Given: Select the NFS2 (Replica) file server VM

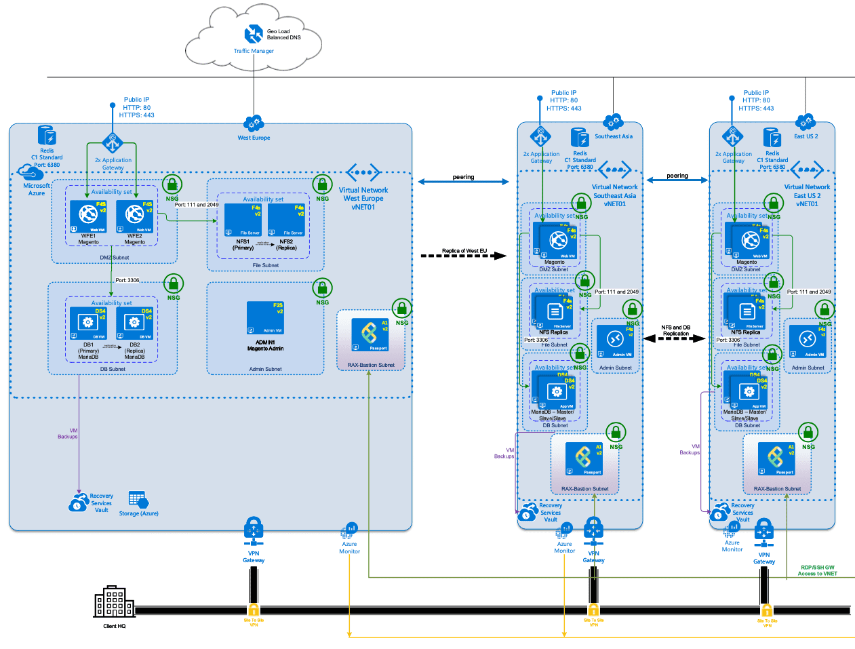Looking at the screenshot, I should [286, 220].
